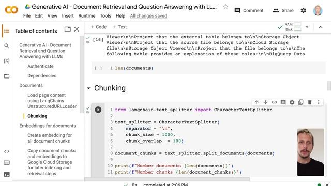Open the user account avatar
Image resolution: width=331 pixels, height=186 pixels.
318,10
